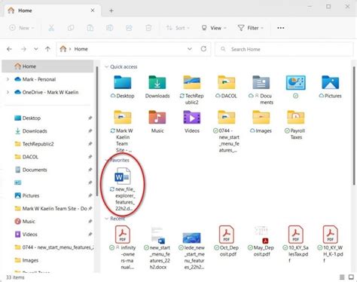Click the Refresh icon beside address bar
The width and height of the screenshot is (357, 282).
[203, 49]
